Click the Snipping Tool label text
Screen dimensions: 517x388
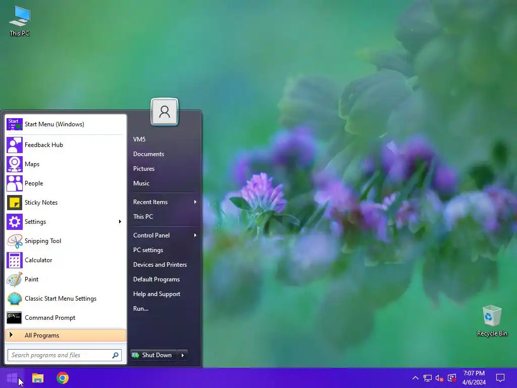[x=43, y=241]
